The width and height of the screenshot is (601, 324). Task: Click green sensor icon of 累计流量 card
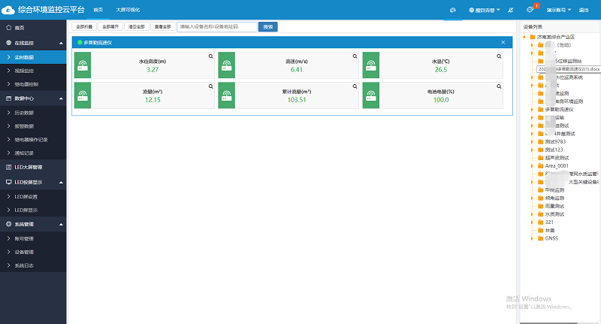[x=227, y=95]
